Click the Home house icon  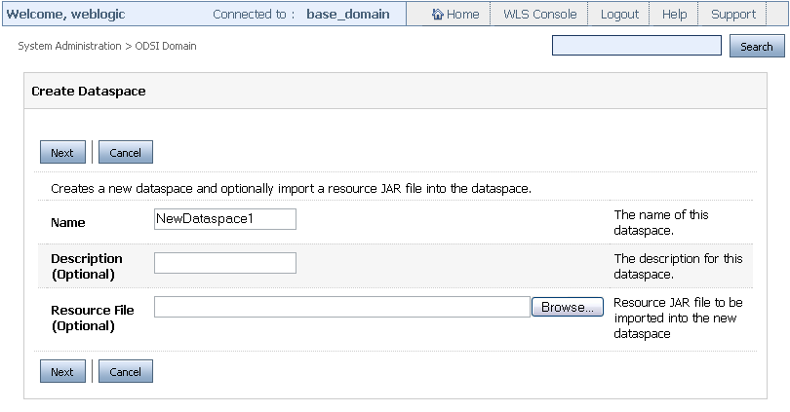[x=437, y=14]
